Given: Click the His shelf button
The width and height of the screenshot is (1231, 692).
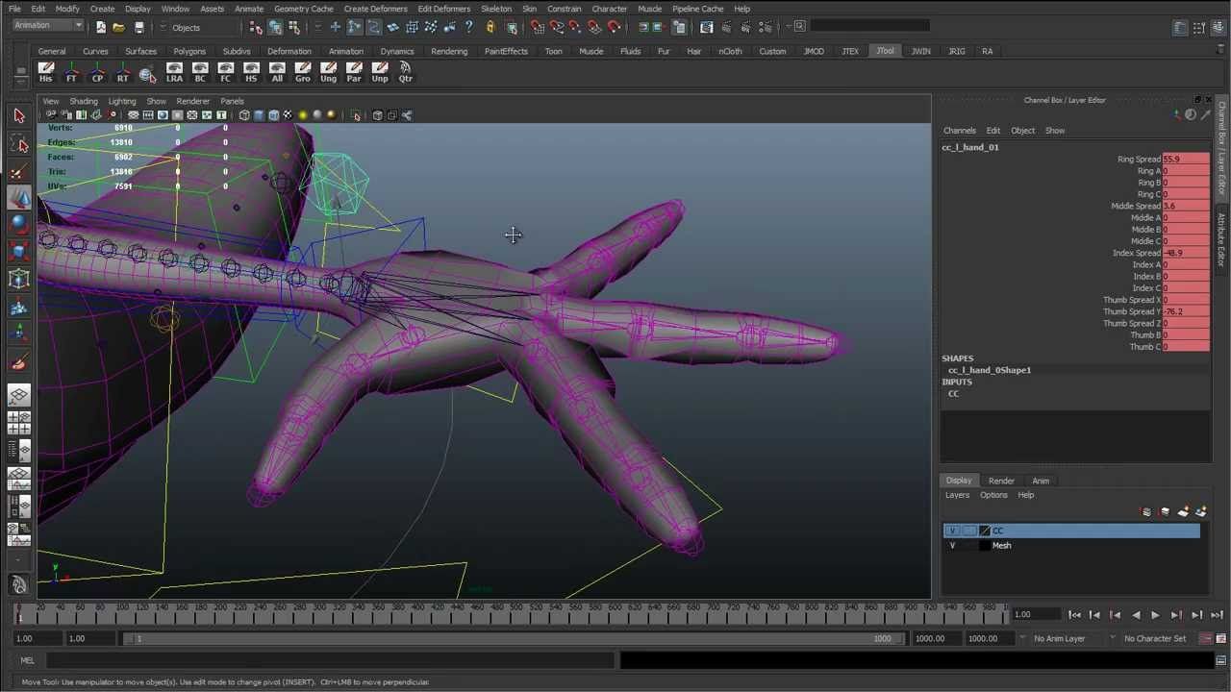Looking at the screenshot, I should [x=45, y=72].
